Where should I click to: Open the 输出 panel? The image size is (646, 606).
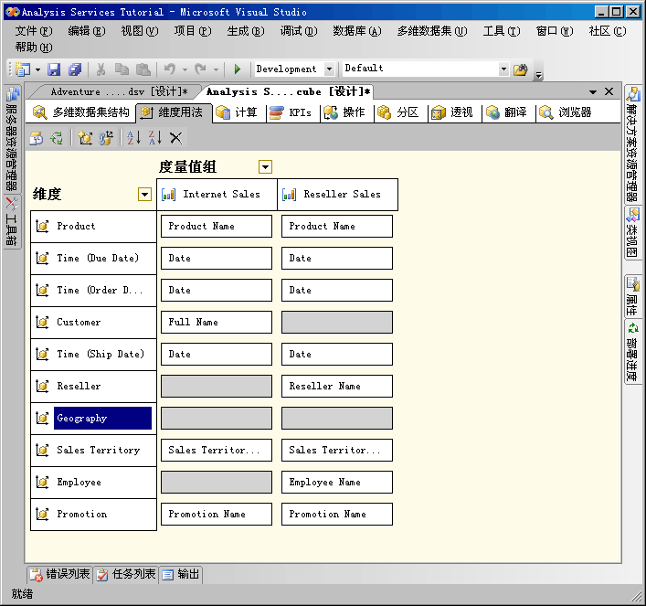(x=180, y=574)
